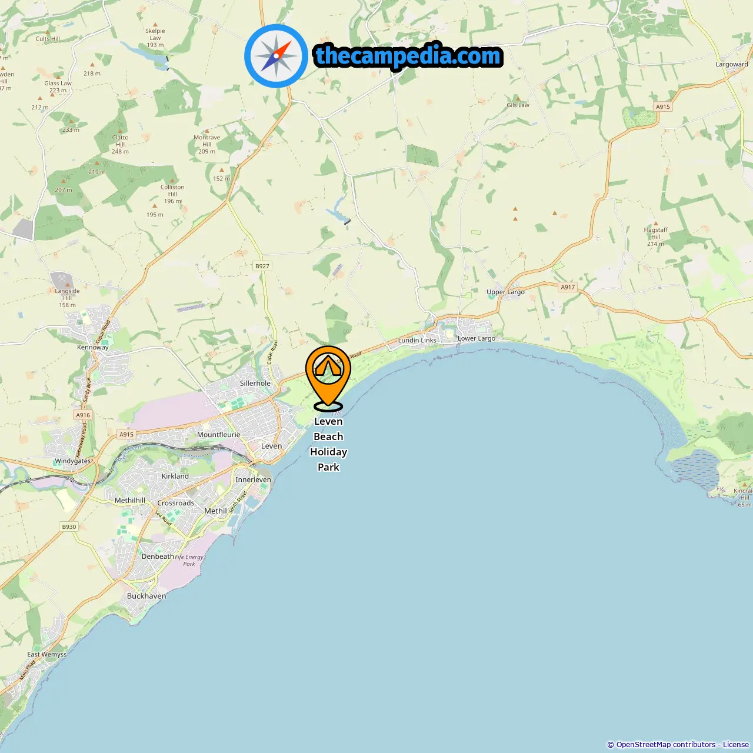Open the License link
753x753 pixels.
pos(736,744)
